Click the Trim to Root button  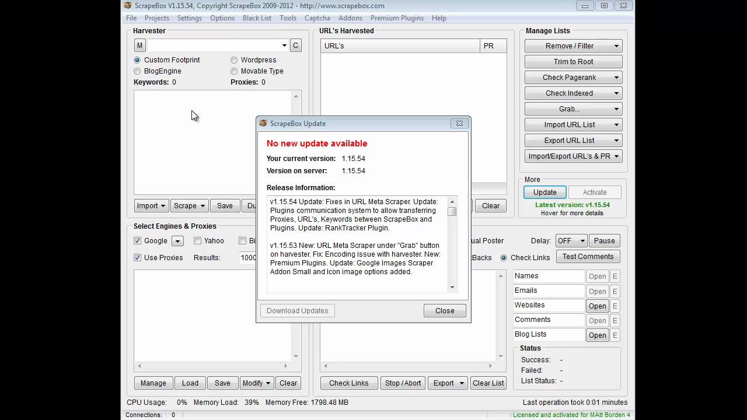573,62
